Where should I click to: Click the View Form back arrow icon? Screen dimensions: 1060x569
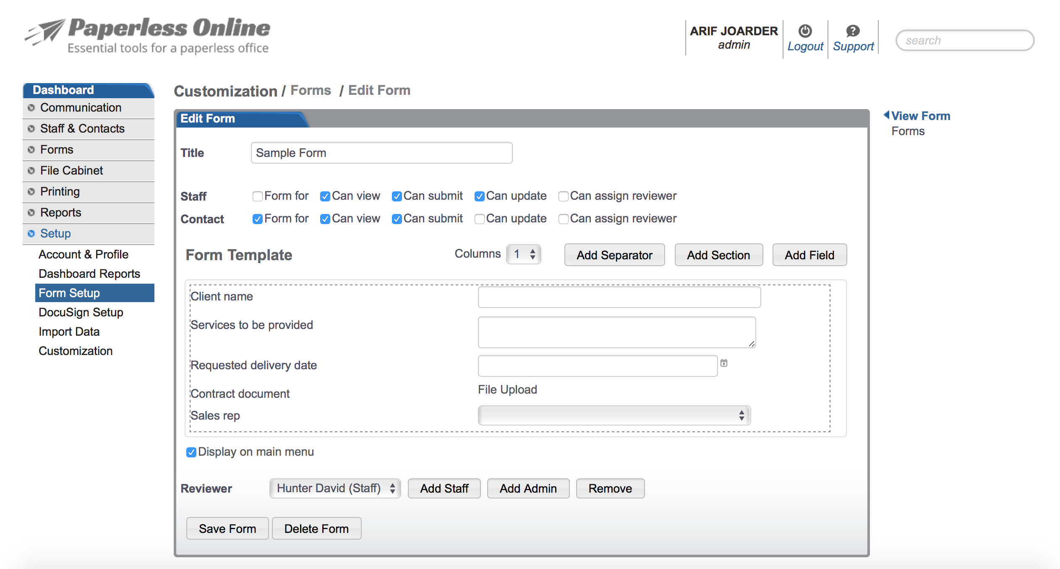pos(886,115)
